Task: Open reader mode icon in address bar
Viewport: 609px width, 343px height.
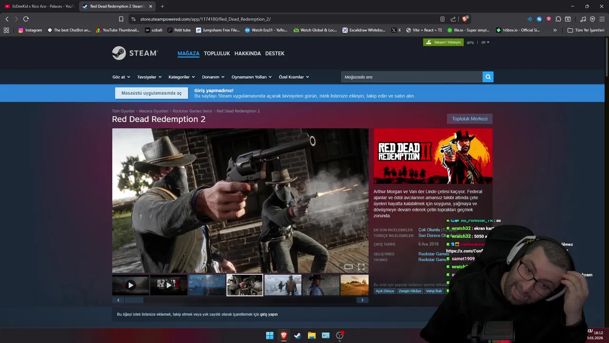Action: (442, 19)
